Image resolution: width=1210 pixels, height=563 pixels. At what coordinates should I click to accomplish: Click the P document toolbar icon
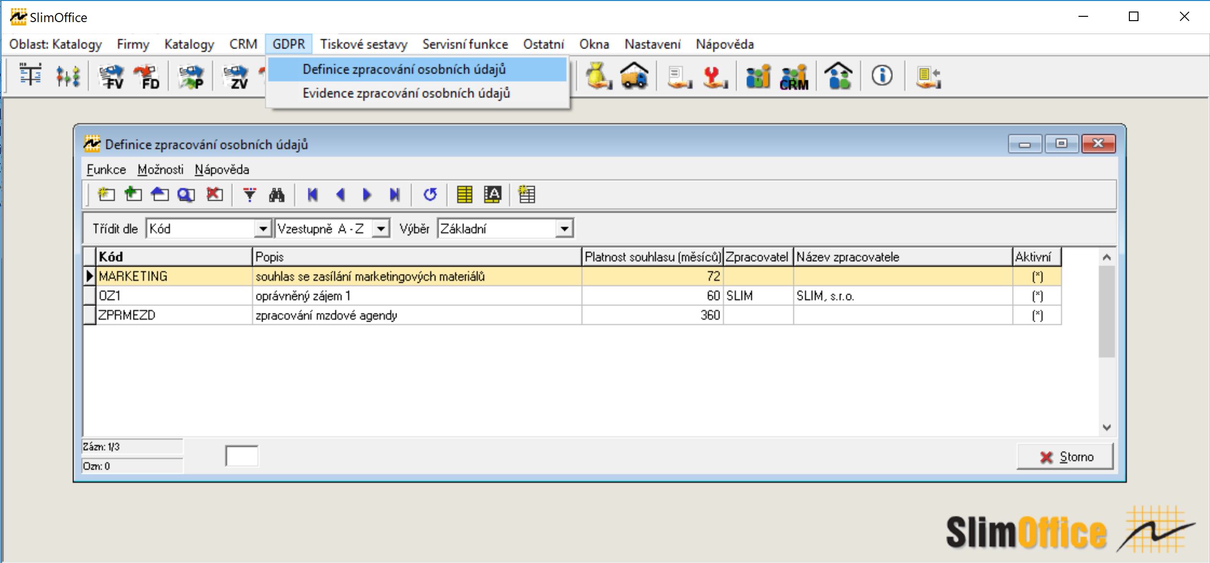coord(191,76)
